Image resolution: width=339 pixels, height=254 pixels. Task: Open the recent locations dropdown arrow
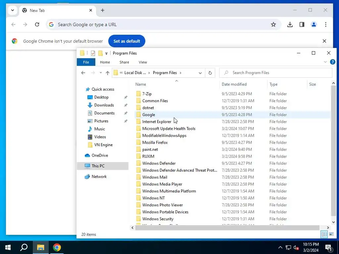click(101, 73)
